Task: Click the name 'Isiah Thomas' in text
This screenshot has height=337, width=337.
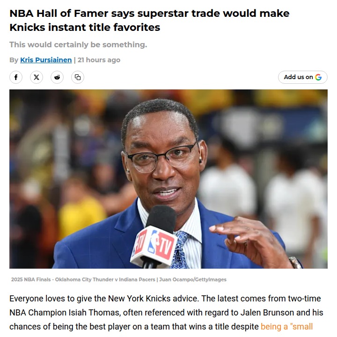Action: tap(95, 313)
